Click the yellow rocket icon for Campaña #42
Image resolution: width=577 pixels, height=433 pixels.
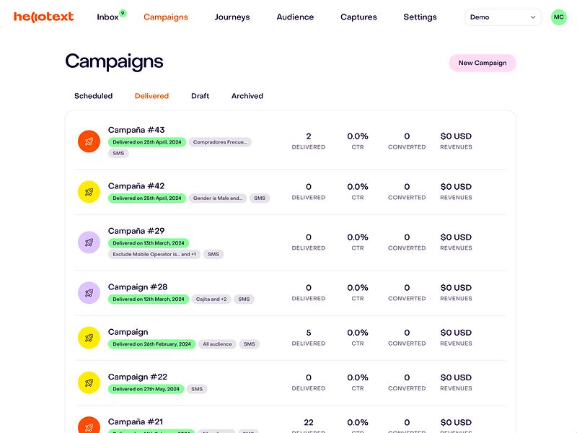click(89, 191)
